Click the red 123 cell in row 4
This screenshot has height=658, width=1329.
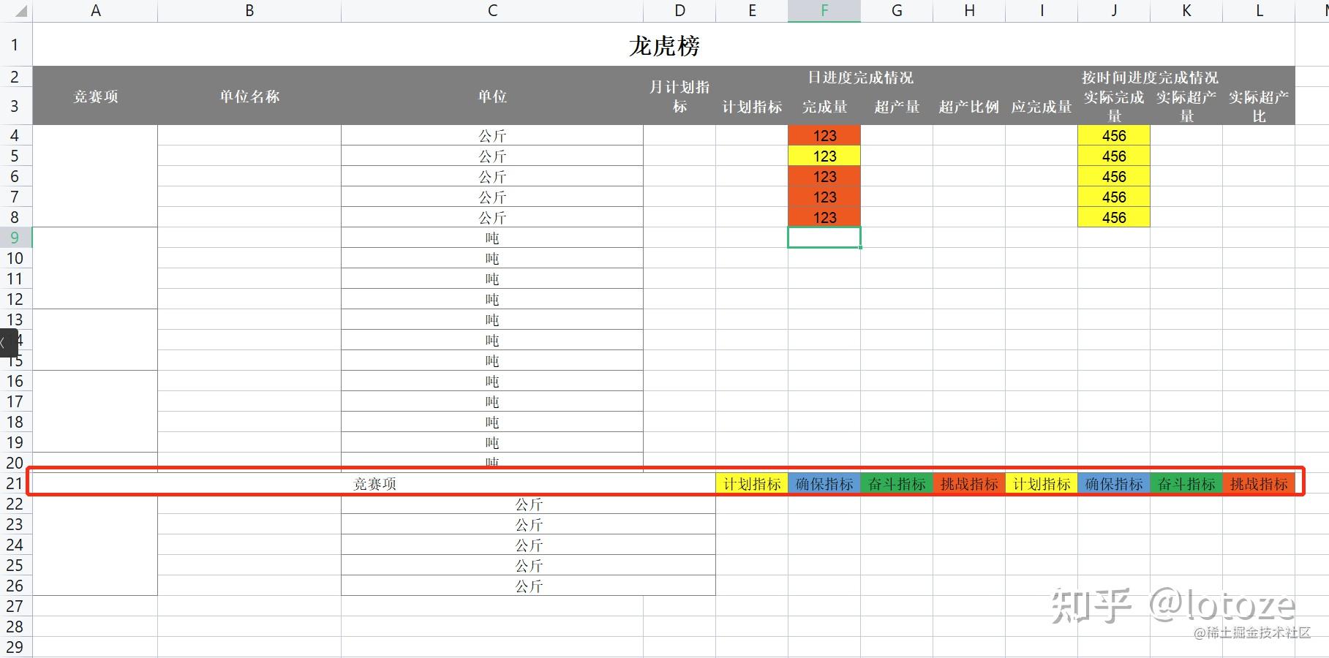pos(824,135)
